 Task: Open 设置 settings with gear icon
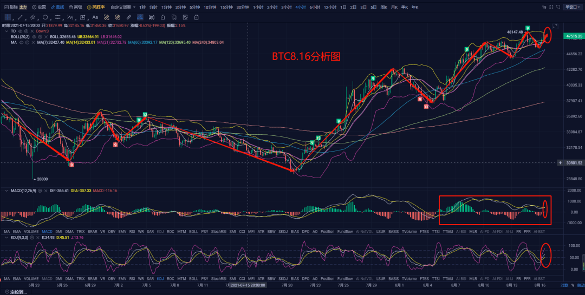[39, 7]
